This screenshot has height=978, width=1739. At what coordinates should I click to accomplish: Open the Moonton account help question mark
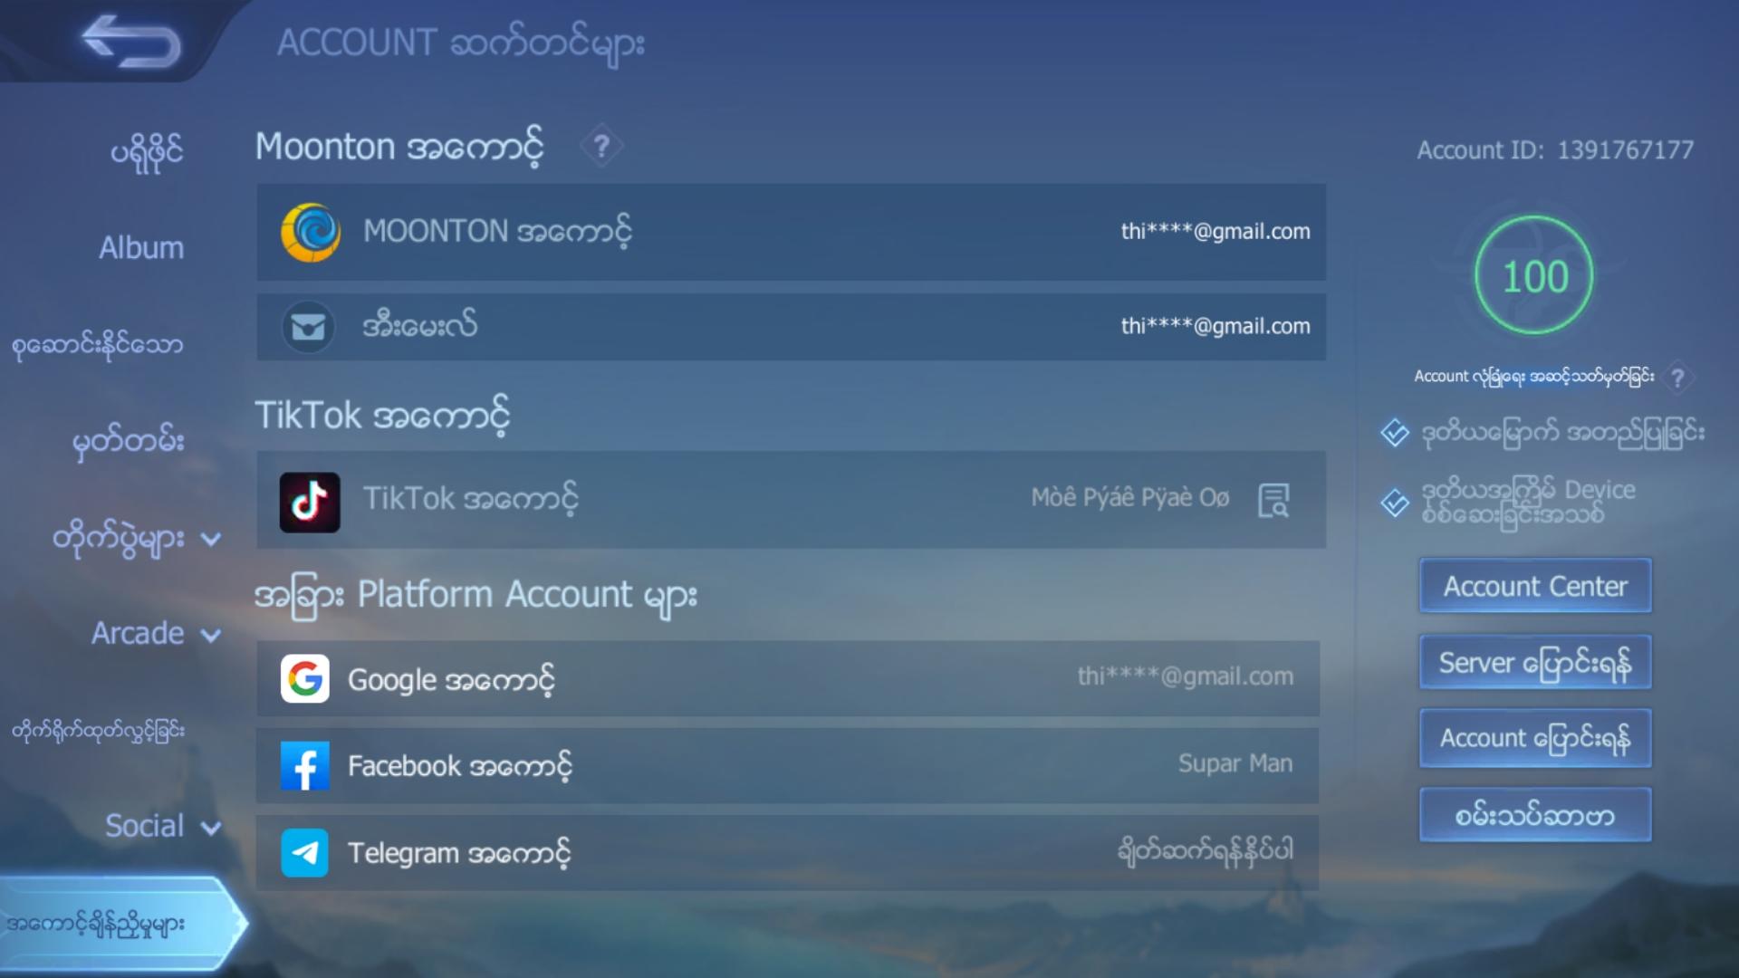click(x=601, y=146)
